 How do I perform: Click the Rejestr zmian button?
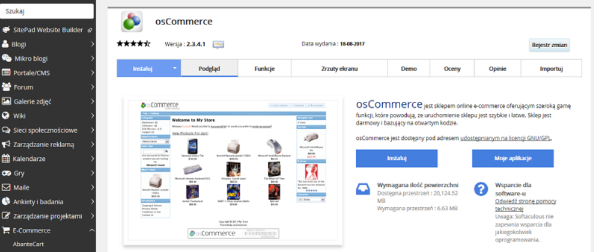tap(549, 45)
